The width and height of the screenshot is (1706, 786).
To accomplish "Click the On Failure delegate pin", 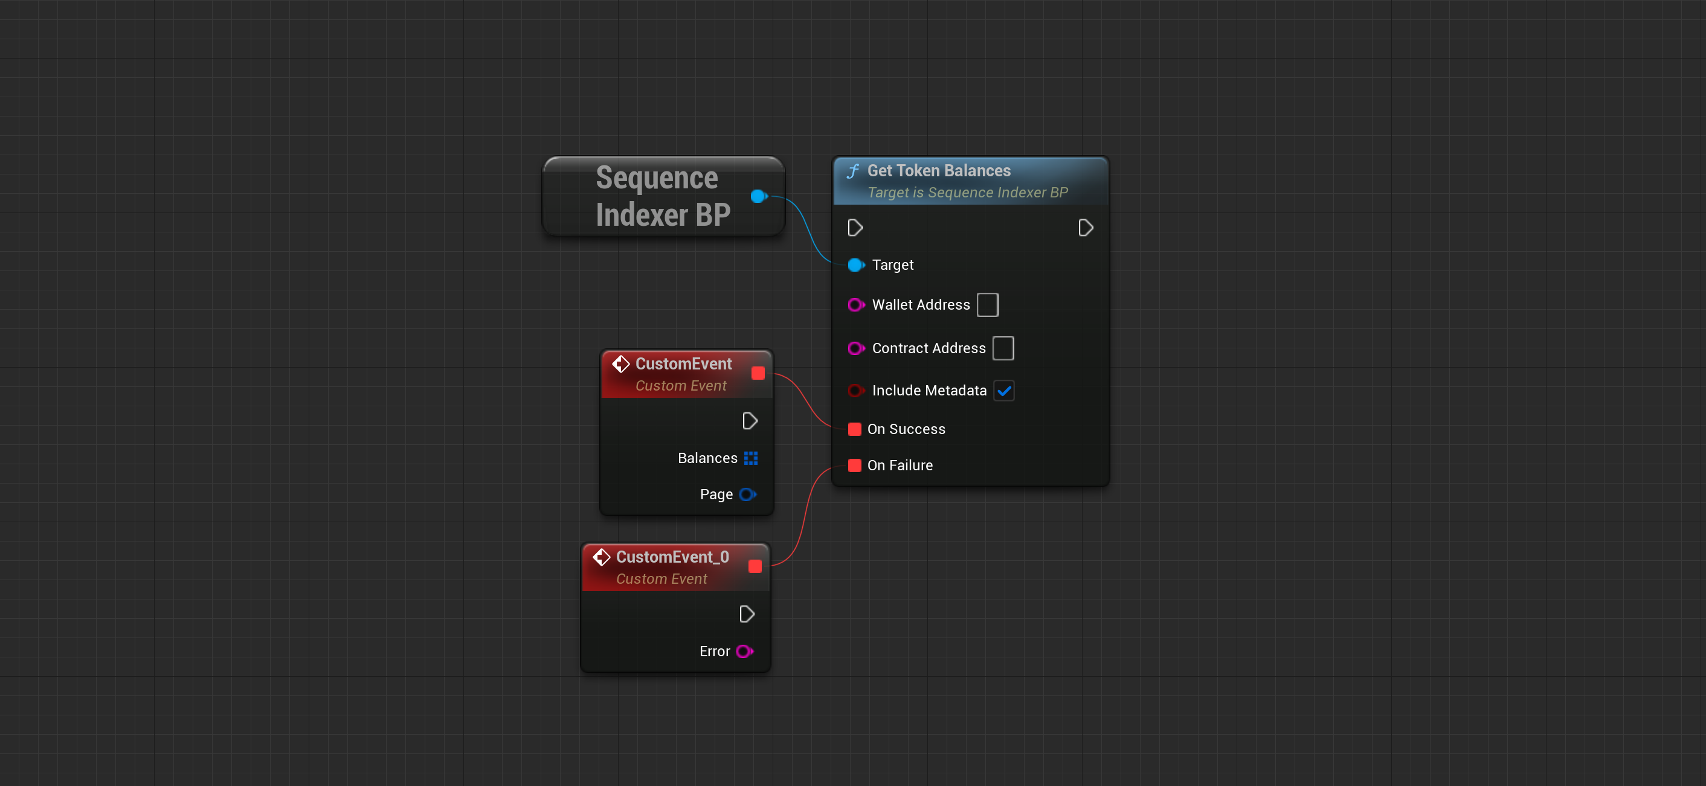I will coord(854,466).
